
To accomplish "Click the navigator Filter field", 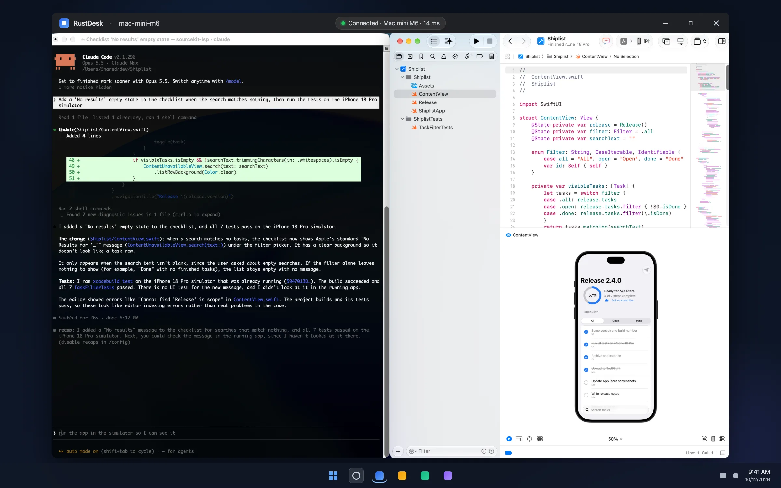I will pyautogui.click(x=451, y=451).
